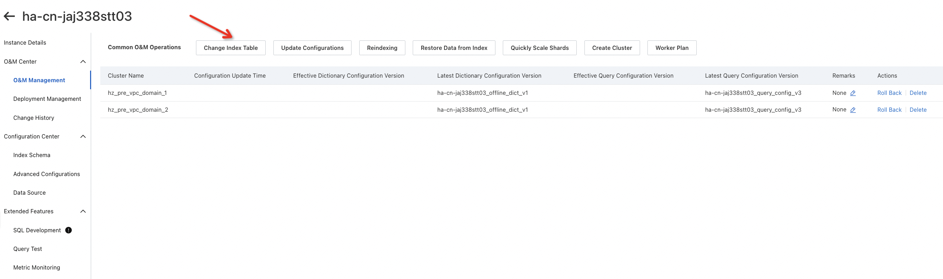
Task: Open Change History
Action: click(x=34, y=118)
